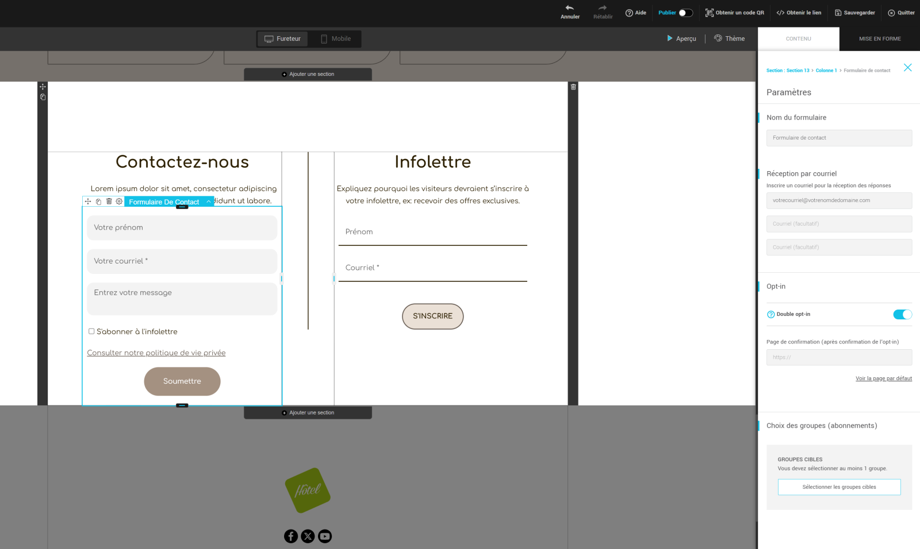Delete section with the top-right trash icon
The width and height of the screenshot is (920, 549).
coord(573,87)
